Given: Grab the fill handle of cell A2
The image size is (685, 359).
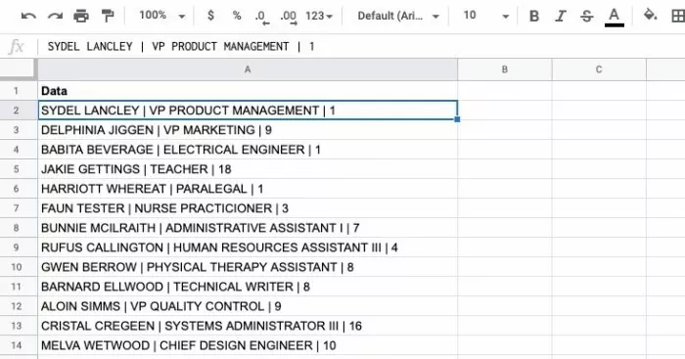Looking at the screenshot, I should (457, 119).
